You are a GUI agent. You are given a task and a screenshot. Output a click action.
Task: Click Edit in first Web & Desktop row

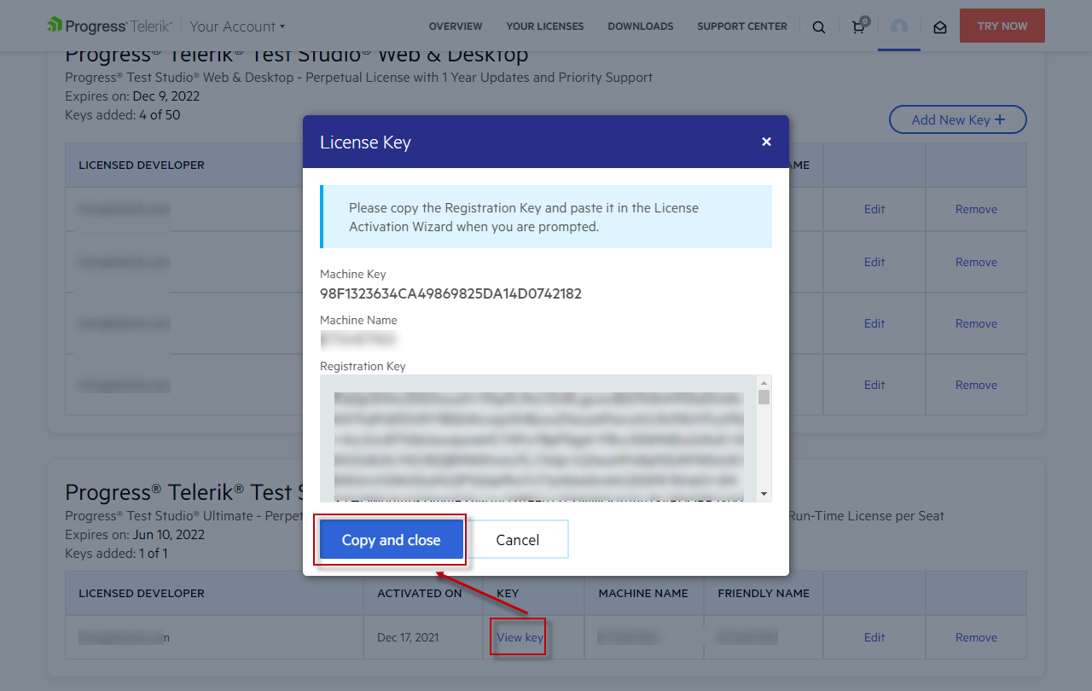[874, 209]
